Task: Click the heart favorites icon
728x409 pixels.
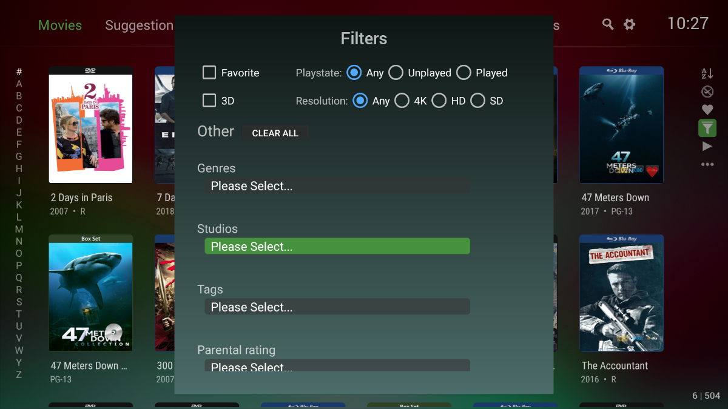Action: (x=707, y=110)
